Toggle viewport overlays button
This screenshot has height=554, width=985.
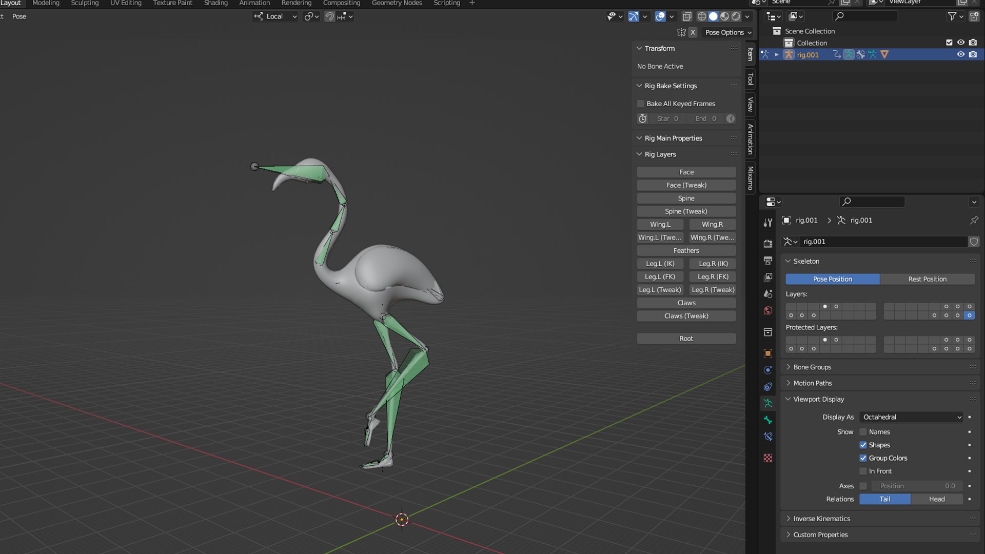tap(660, 16)
